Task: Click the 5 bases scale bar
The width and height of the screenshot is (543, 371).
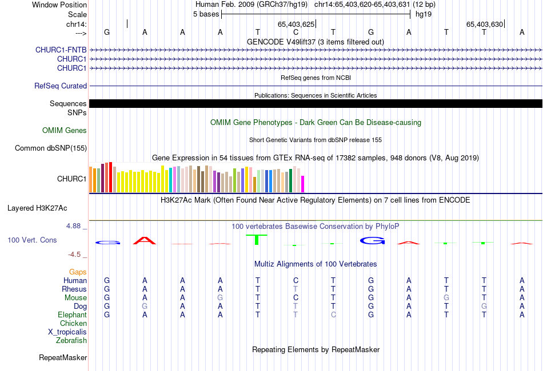Action: click(316, 14)
